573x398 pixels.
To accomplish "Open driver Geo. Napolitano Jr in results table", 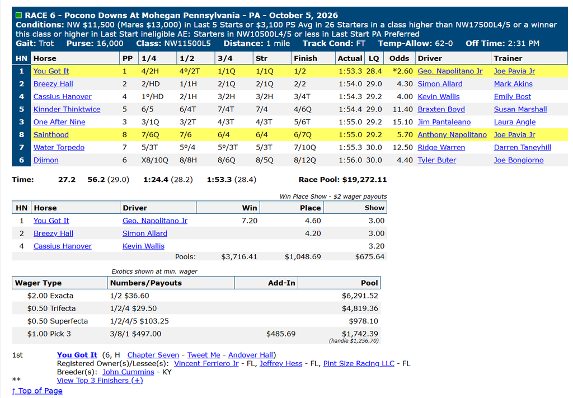I will click(x=450, y=71).
